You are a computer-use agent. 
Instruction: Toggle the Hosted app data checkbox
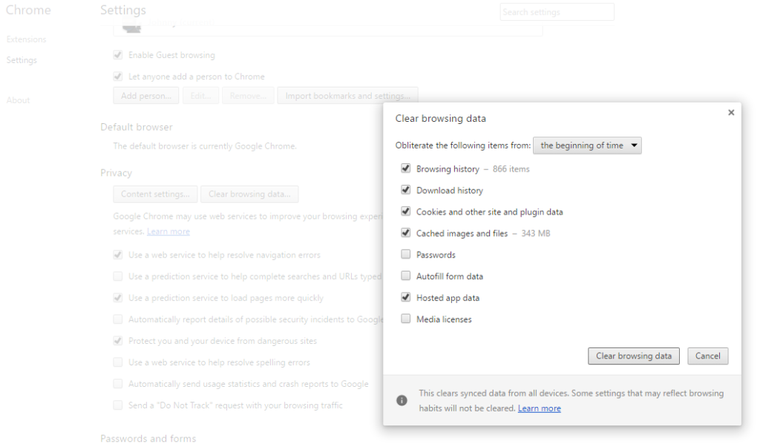tap(405, 298)
